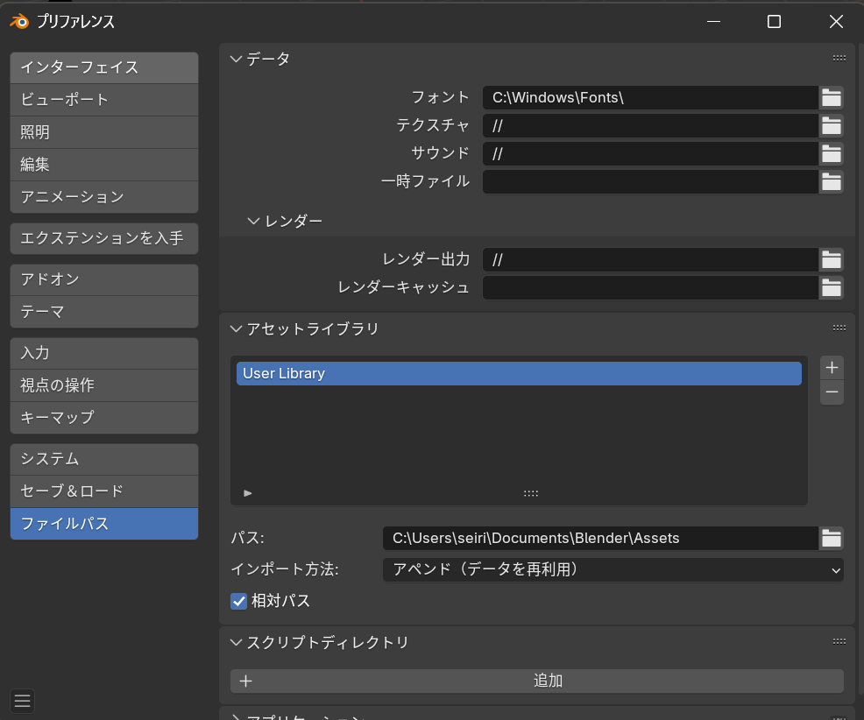Switch to アニメーション tab
The width and height of the screenshot is (864, 720).
pos(104,197)
